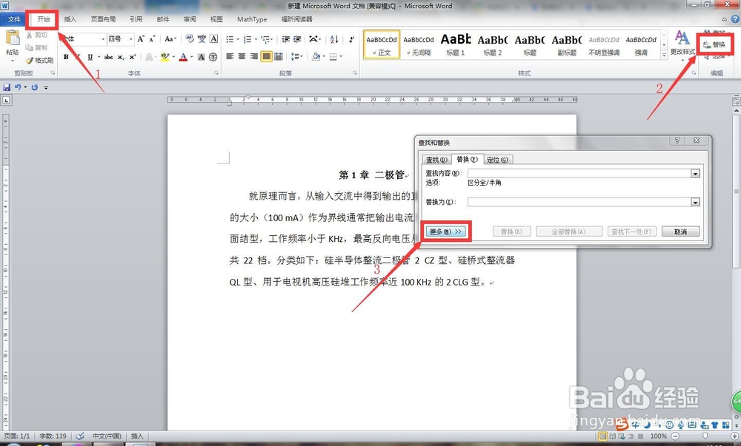Open the bullets list dropdown arrow
Viewport: 741px width, 446px height.
click(x=238, y=39)
